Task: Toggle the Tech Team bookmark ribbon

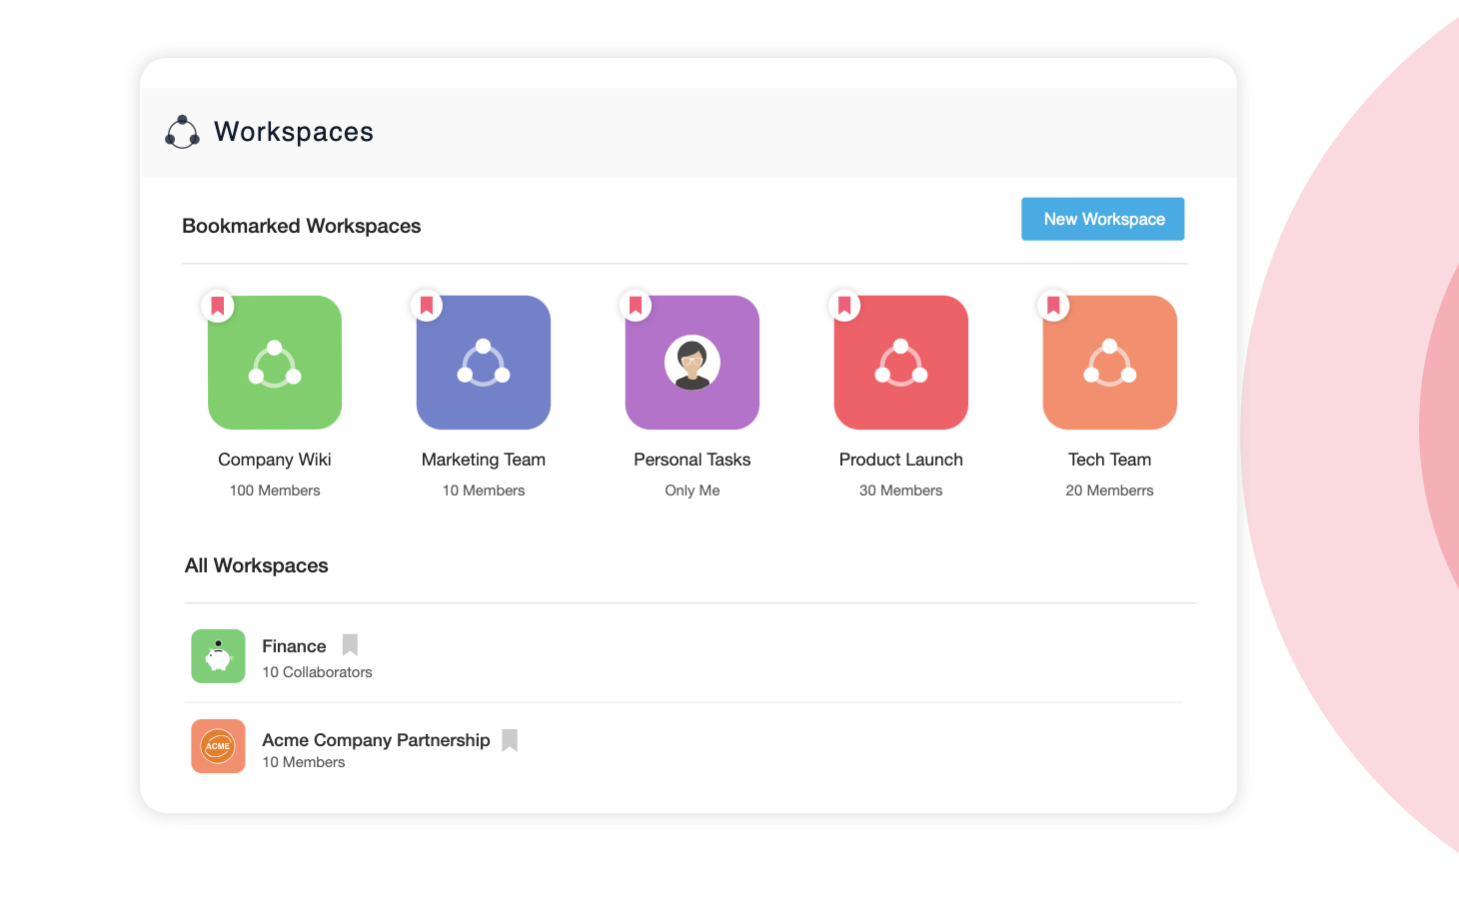Action: (1053, 306)
